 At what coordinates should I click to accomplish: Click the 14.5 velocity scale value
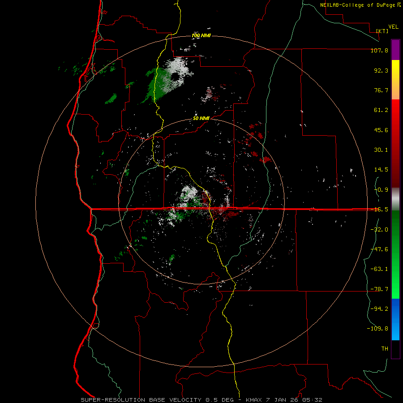381,170
